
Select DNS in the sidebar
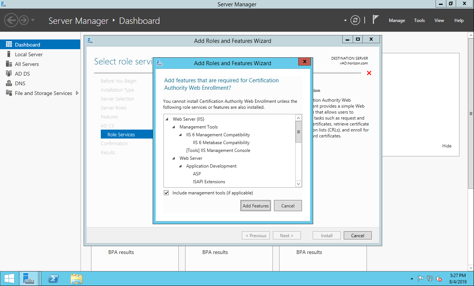(20, 83)
